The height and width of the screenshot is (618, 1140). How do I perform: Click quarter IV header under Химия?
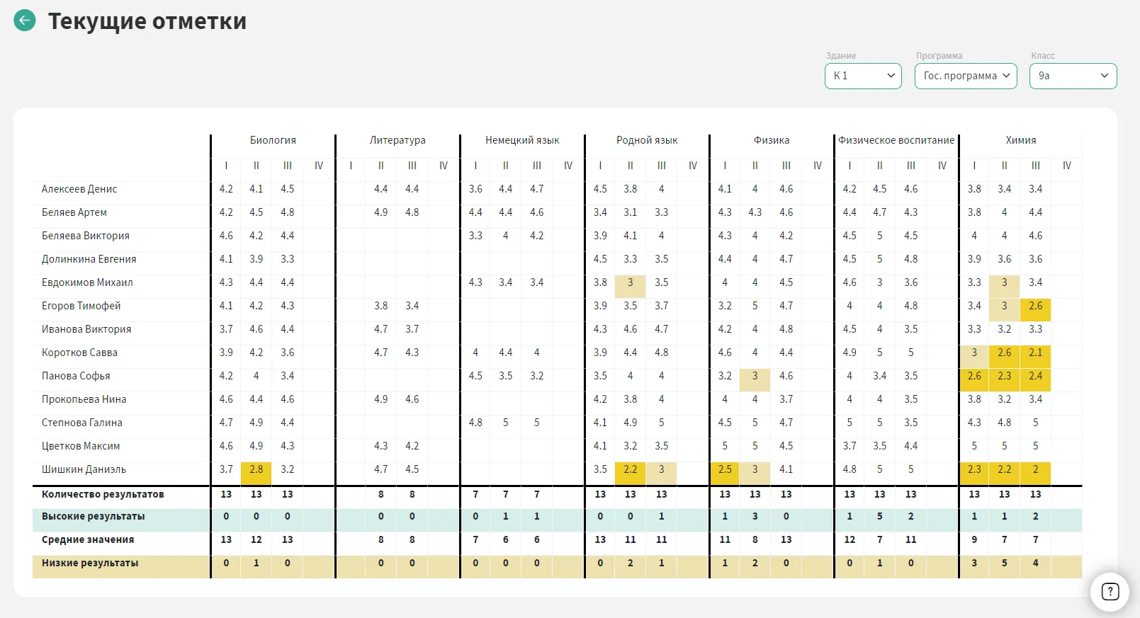click(1066, 166)
